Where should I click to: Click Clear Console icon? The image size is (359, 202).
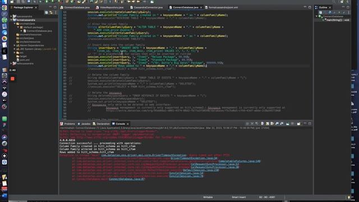point(263,123)
